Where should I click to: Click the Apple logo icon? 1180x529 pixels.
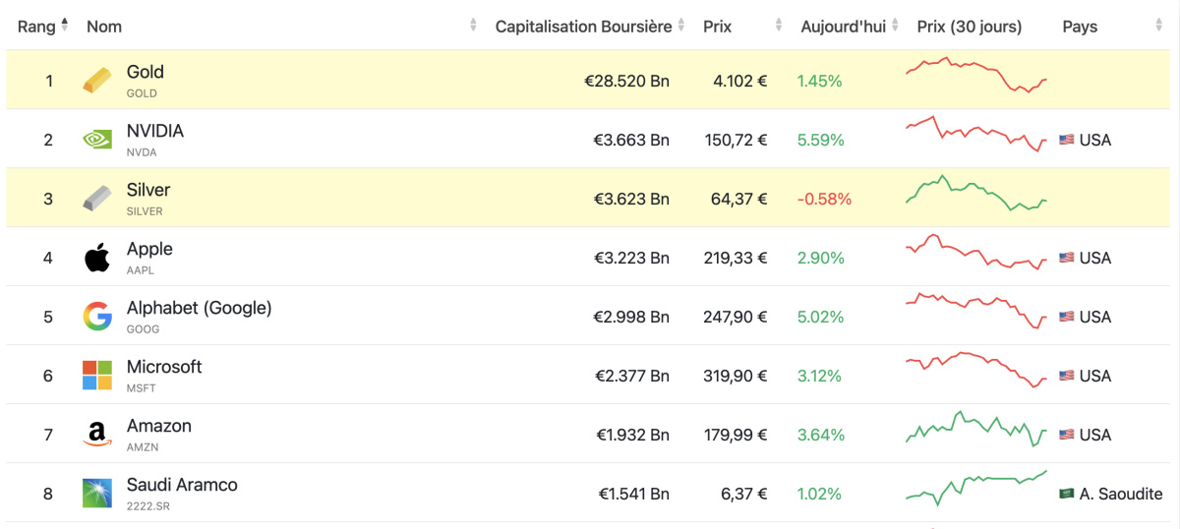[97, 258]
